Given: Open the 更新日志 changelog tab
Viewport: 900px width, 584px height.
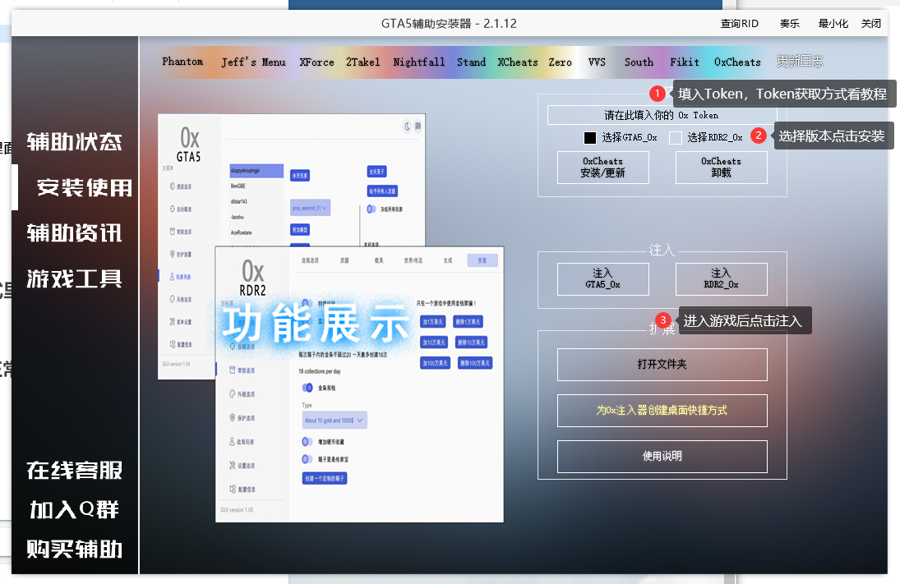Looking at the screenshot, I should [x=800, y=62].
